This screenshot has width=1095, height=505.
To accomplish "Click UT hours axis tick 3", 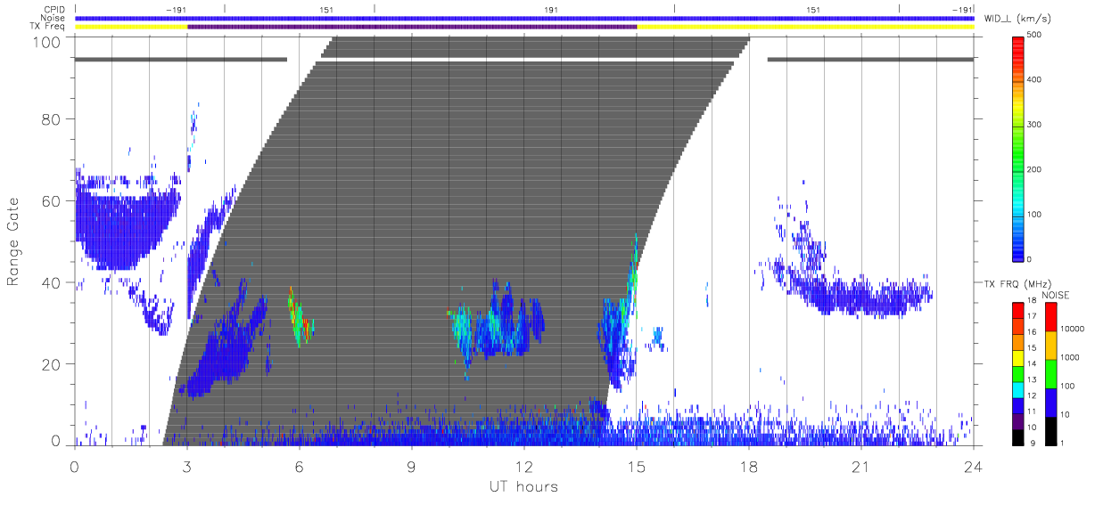I will tap(186, 466).
